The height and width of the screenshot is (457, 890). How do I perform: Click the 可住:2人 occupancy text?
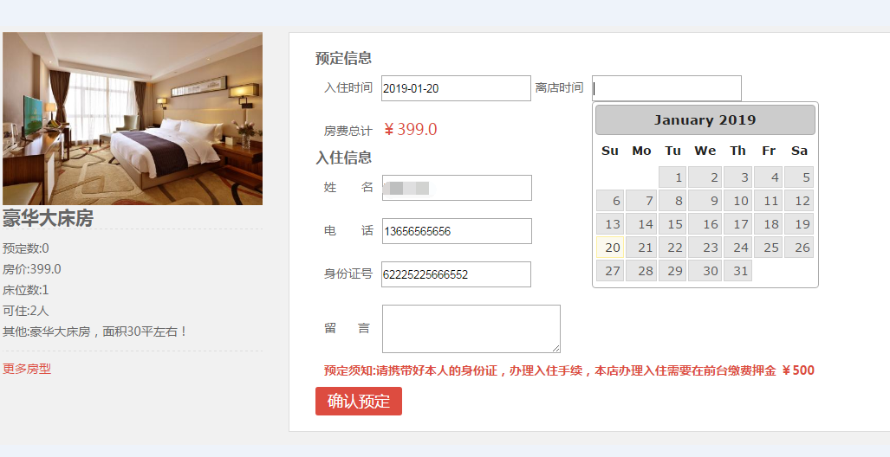[26, 311]
